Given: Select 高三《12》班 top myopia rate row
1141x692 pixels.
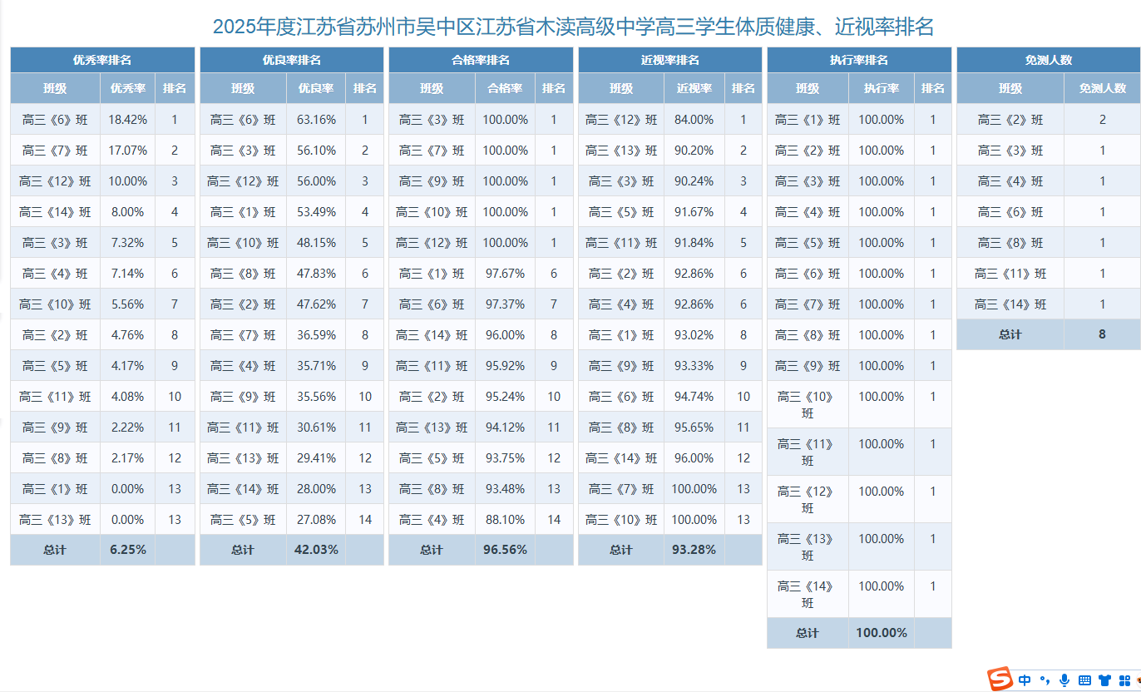Looking at the screenshot, I should 623,119.
